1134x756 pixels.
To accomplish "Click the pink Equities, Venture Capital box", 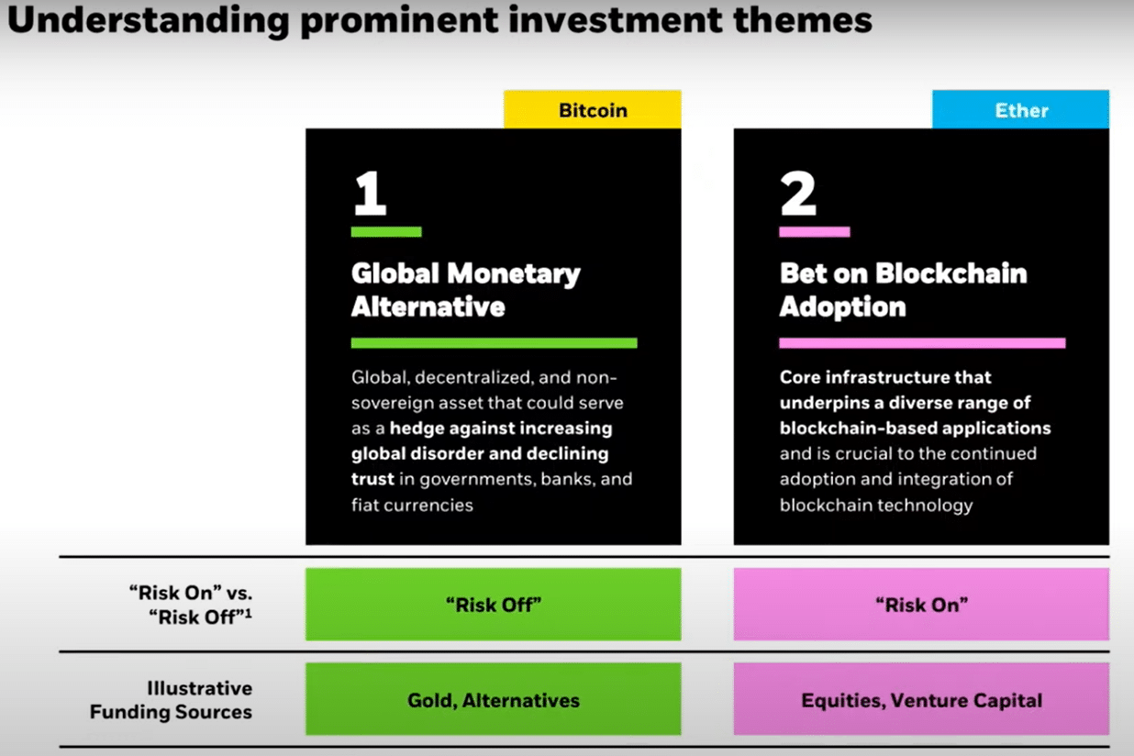I will (921, 699).
